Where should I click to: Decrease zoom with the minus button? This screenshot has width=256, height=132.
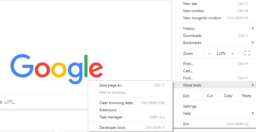(x=210, y=53)
